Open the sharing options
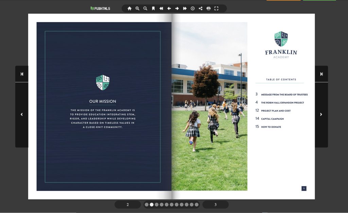Image resolution: width=348 pixels, height=213 pixels. click(x=200, y=8)
